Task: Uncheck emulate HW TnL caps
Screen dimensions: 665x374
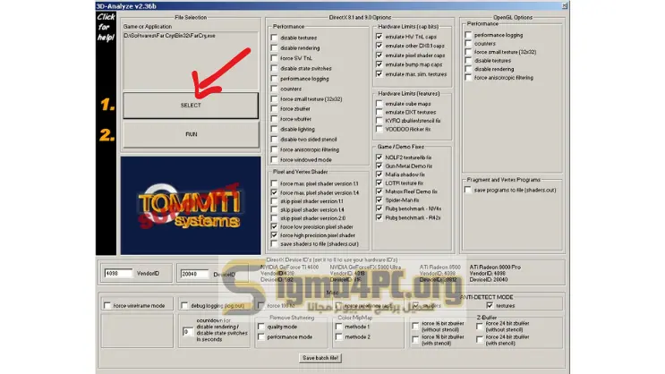Action: (379, 36)
